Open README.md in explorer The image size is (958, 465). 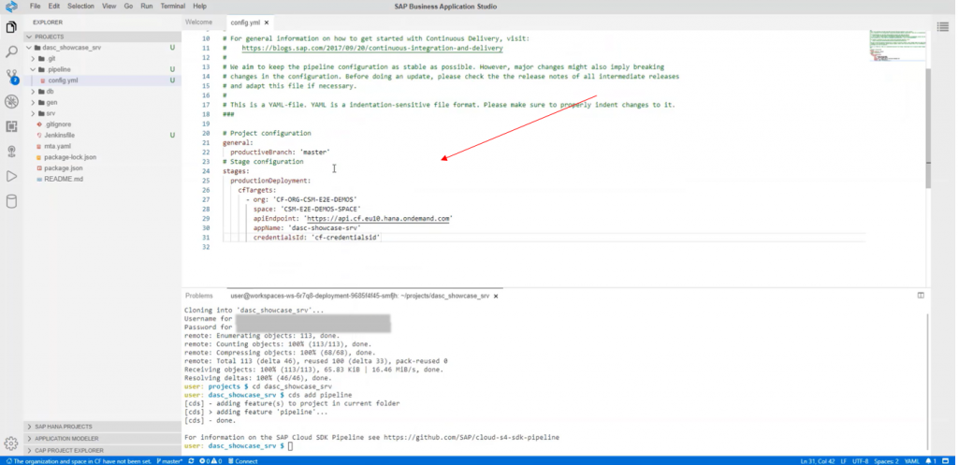pos(63,180)
